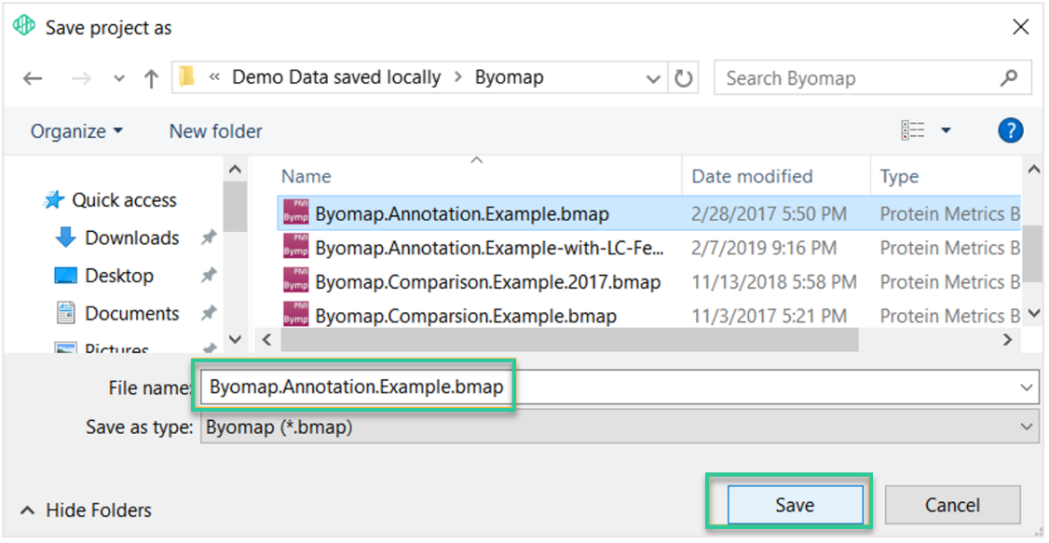Click the PMI icon of Byomap.Comparison.Example.2017.bmap
Screen dimensions: 1049x543
(295, 281)
